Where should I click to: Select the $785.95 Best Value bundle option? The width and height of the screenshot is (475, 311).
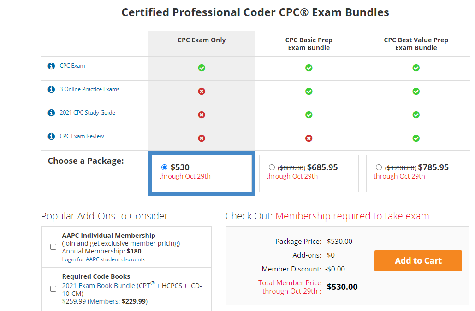coord(379,167)
